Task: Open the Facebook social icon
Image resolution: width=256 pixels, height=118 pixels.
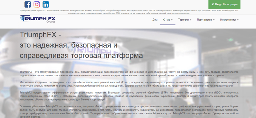Action: (x=27, y=4)
